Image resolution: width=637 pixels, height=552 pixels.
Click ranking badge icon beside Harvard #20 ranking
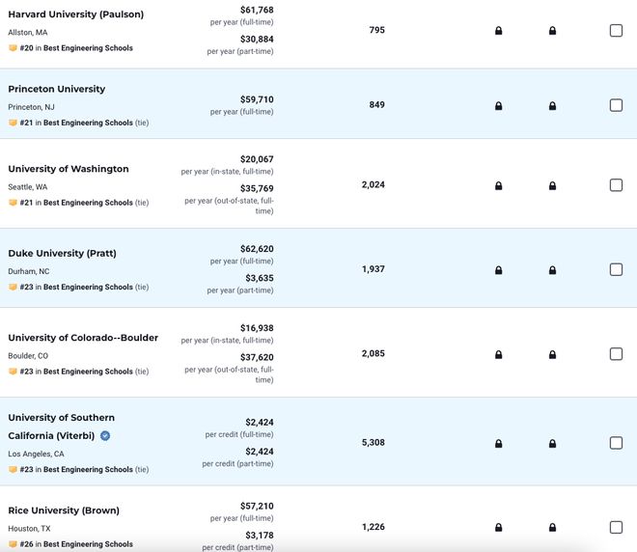13,48
